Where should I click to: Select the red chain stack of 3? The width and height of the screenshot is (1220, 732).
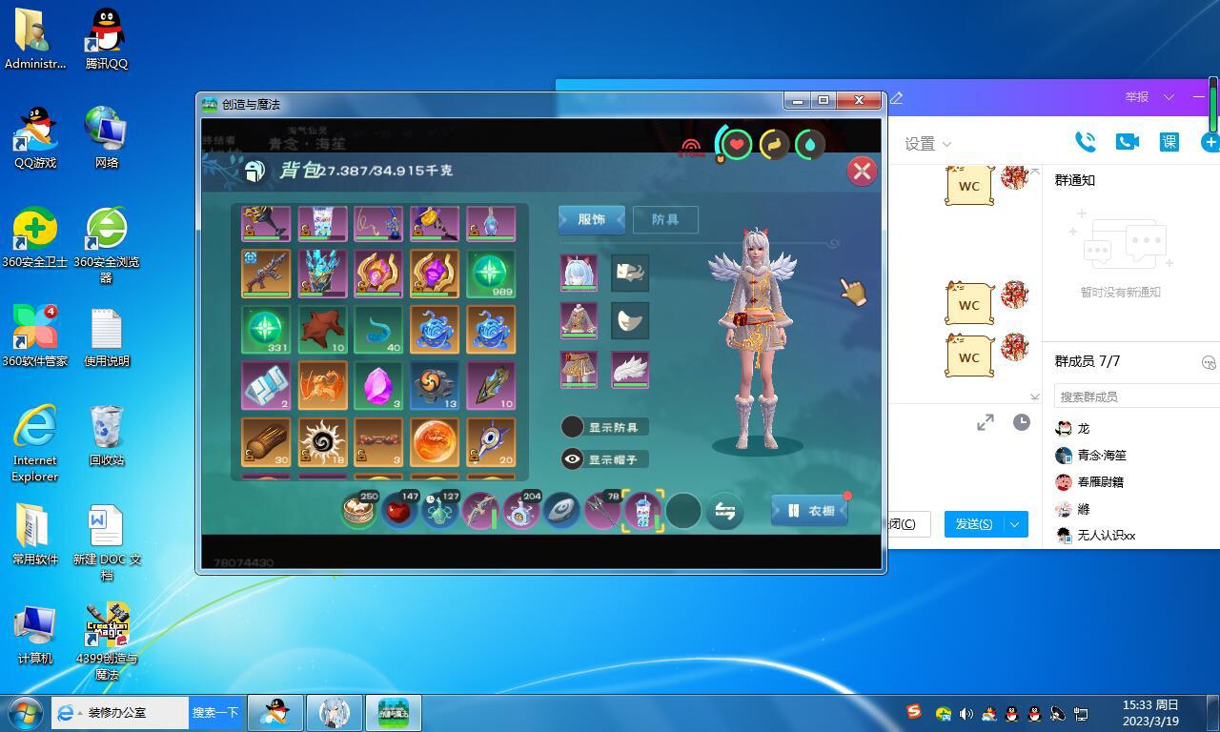pyautogui.click(x=378, y=442)
